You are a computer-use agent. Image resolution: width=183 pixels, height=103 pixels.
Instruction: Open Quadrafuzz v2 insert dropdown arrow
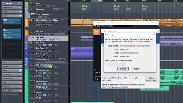pyautogui.click(x=20, y=35)
